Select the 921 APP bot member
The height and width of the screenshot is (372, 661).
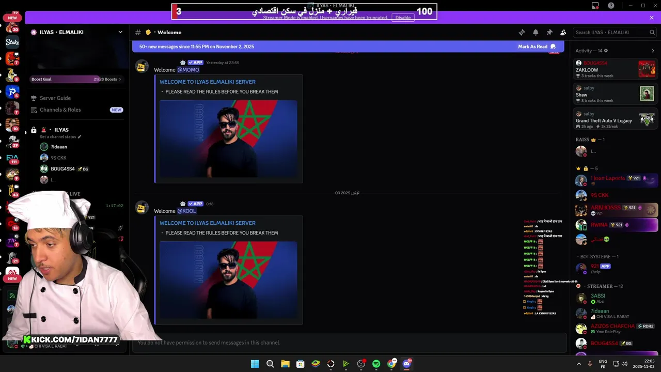(x=616, y=269)
